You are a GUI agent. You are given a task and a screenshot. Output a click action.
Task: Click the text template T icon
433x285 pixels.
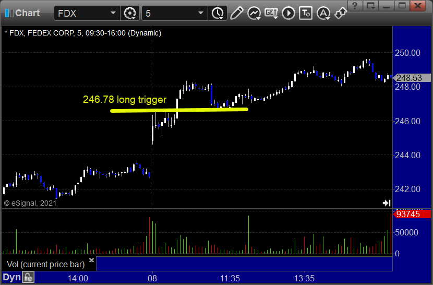[306, 13]
